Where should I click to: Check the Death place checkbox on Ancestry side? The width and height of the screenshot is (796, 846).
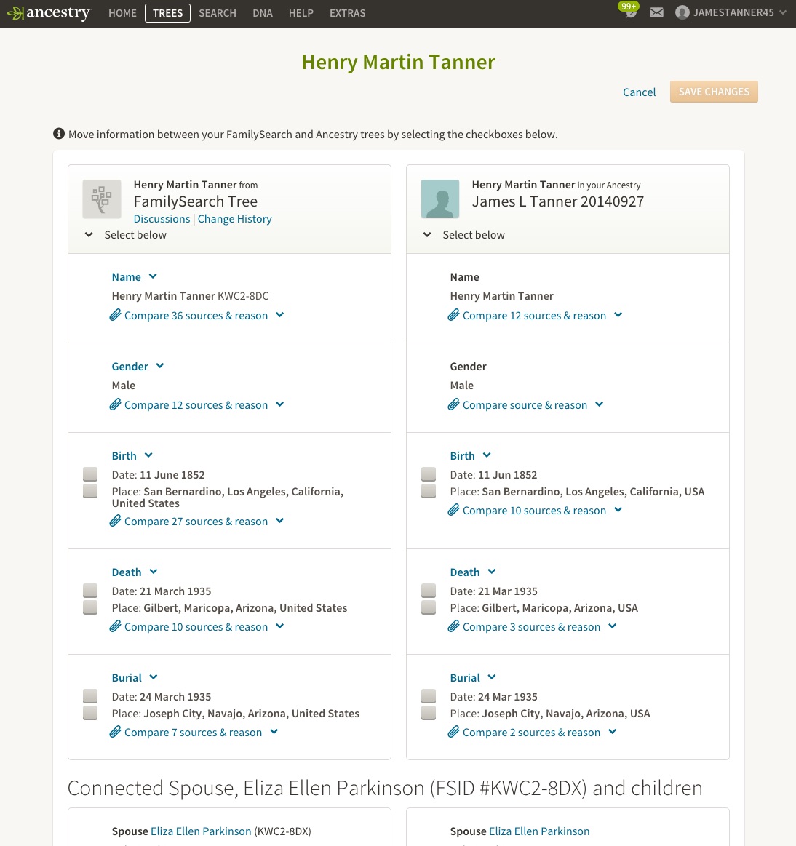(x=428, y=607)
